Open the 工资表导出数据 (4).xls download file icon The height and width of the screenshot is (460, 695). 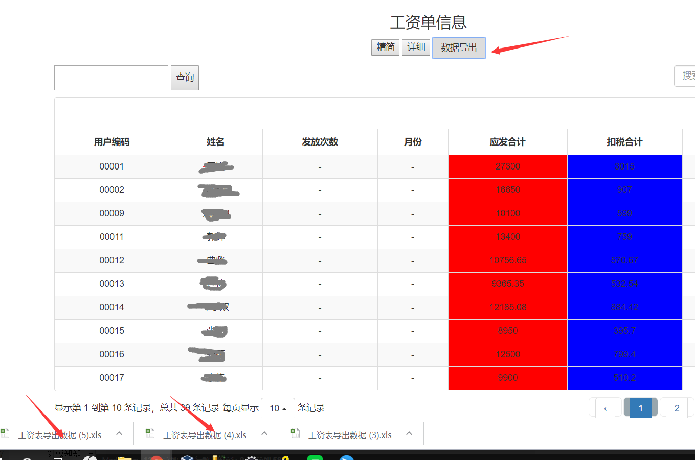coord(150,433)
